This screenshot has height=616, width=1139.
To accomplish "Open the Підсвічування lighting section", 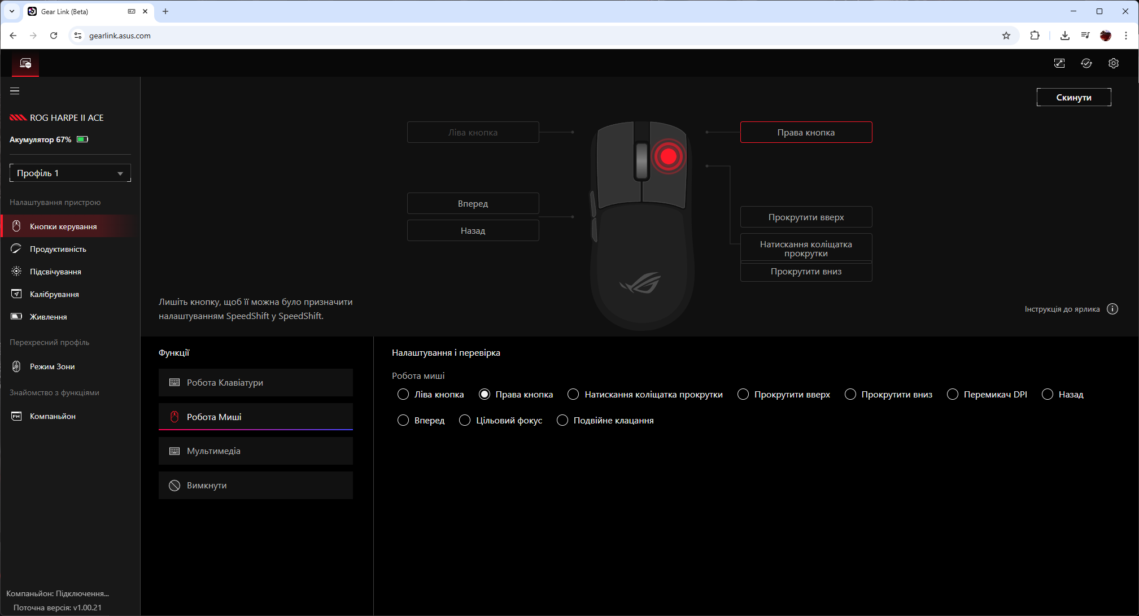I will [x=55, y=272].
